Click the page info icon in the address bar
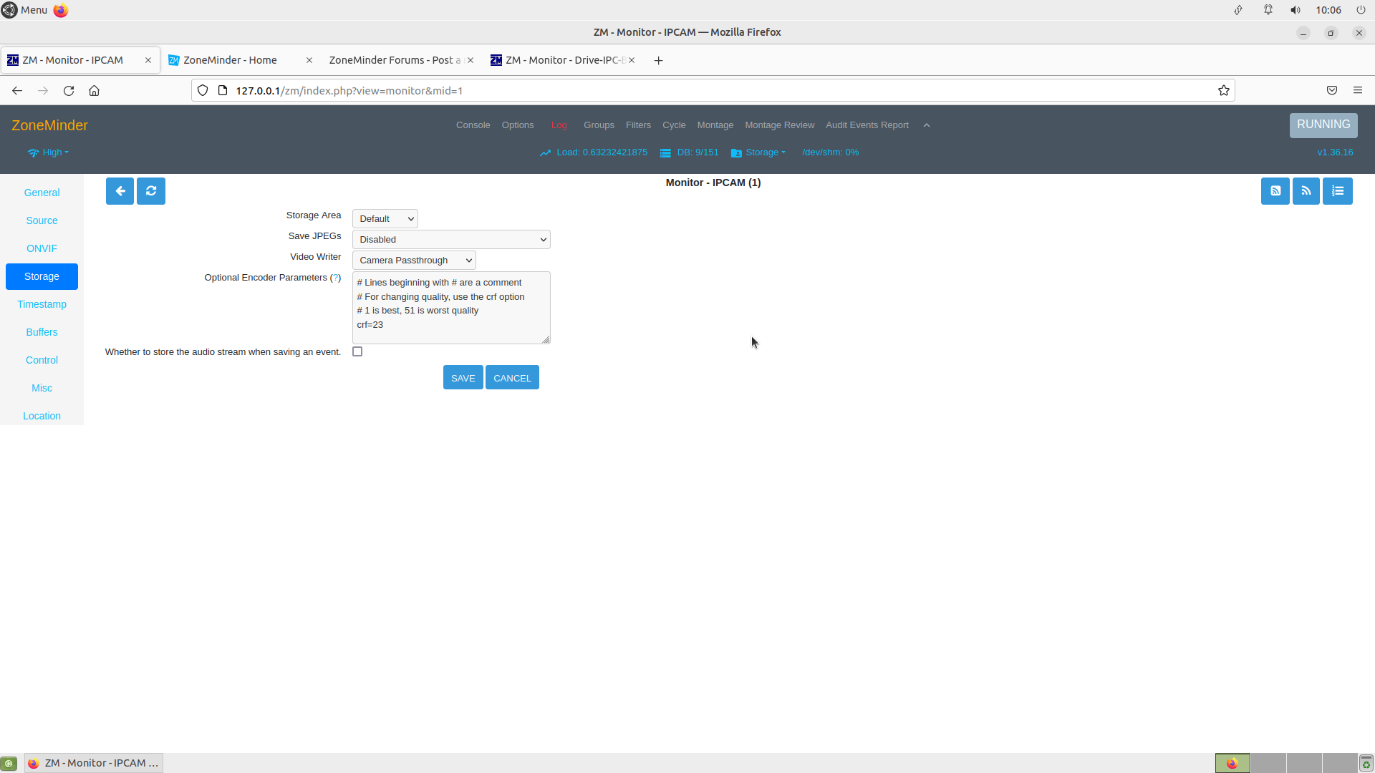1375x773 pixels. (223, 90)
